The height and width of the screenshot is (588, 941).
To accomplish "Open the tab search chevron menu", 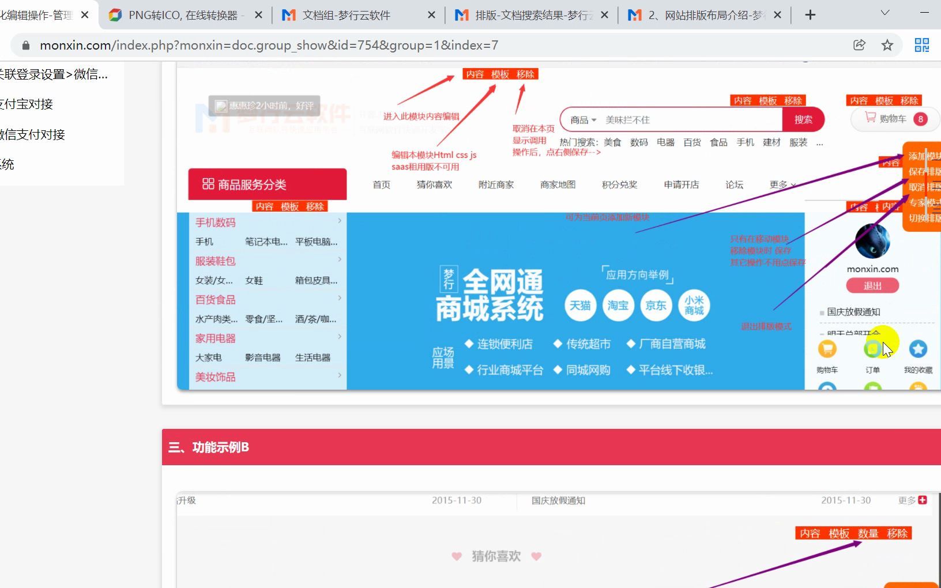I will coord(885,13).
